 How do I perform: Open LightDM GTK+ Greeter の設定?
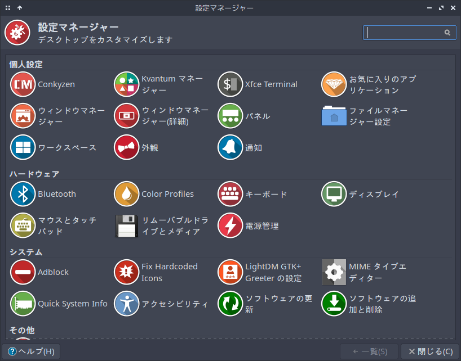(x=260, y=272)
